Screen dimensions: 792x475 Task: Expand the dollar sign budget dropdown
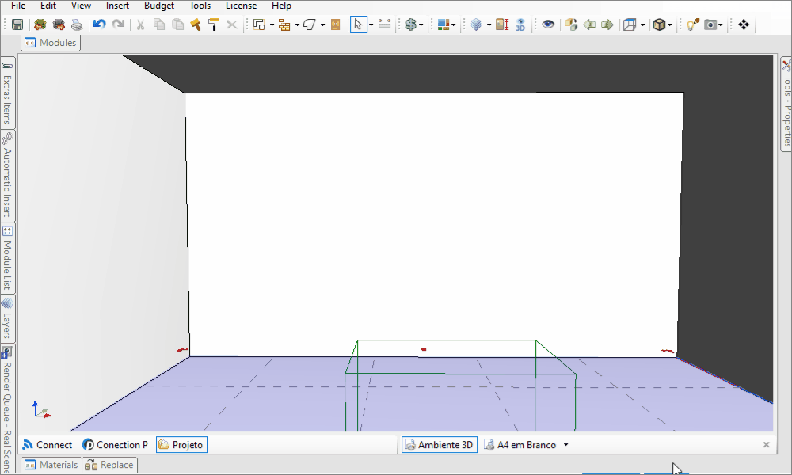pyautogui.click(x=421, y=25)
